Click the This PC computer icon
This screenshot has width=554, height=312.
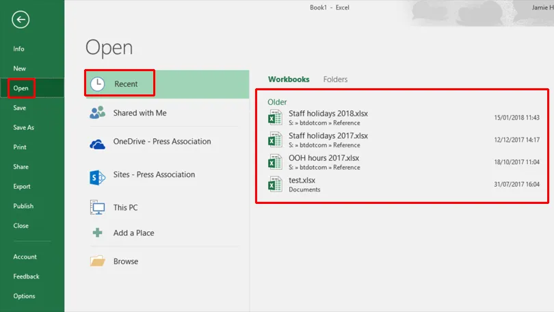point(98,207)
